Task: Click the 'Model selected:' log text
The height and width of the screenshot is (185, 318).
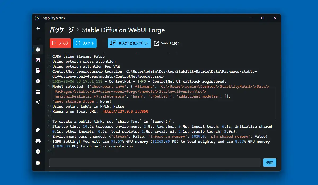Action: pyautogui.click(x=69, y=86)
